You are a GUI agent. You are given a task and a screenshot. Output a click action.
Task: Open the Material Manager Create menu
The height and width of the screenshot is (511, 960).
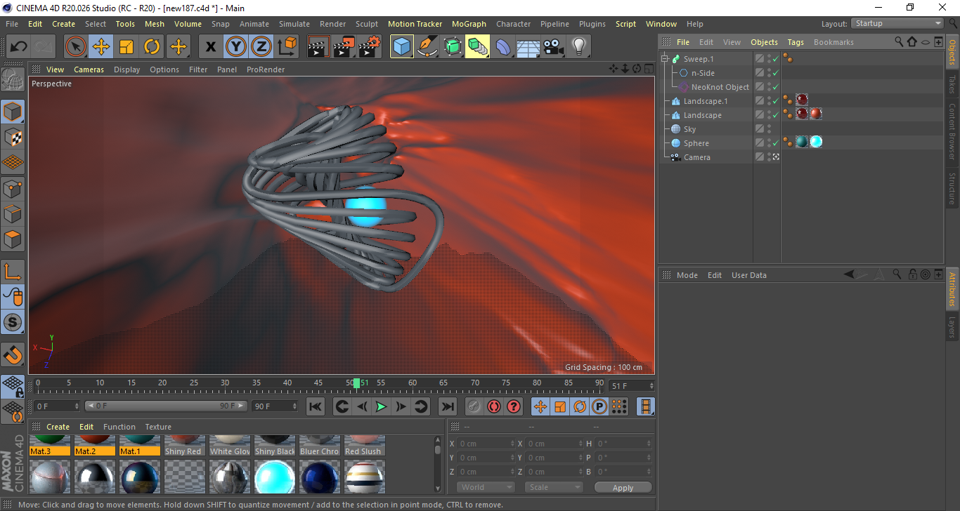click(58, 427)
